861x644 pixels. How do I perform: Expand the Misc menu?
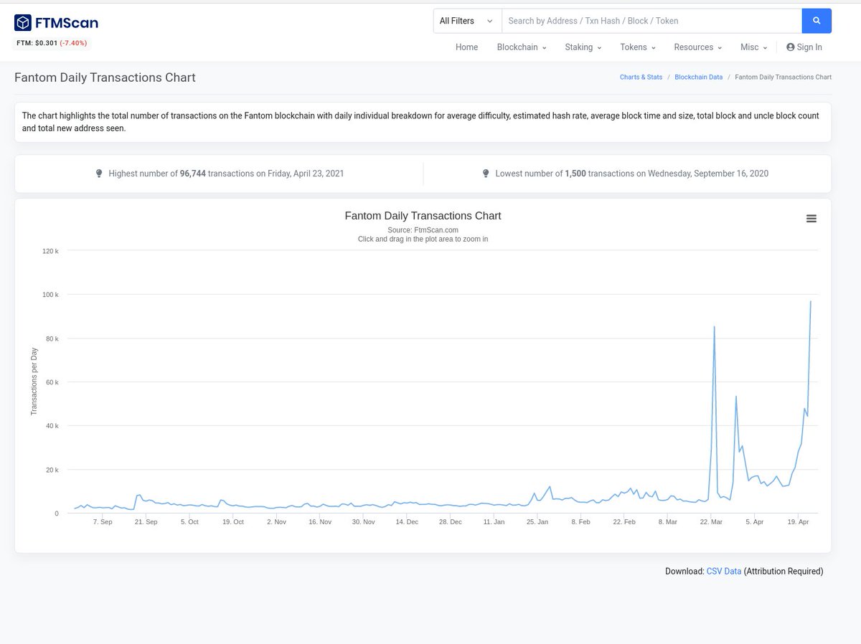(754, 47)
